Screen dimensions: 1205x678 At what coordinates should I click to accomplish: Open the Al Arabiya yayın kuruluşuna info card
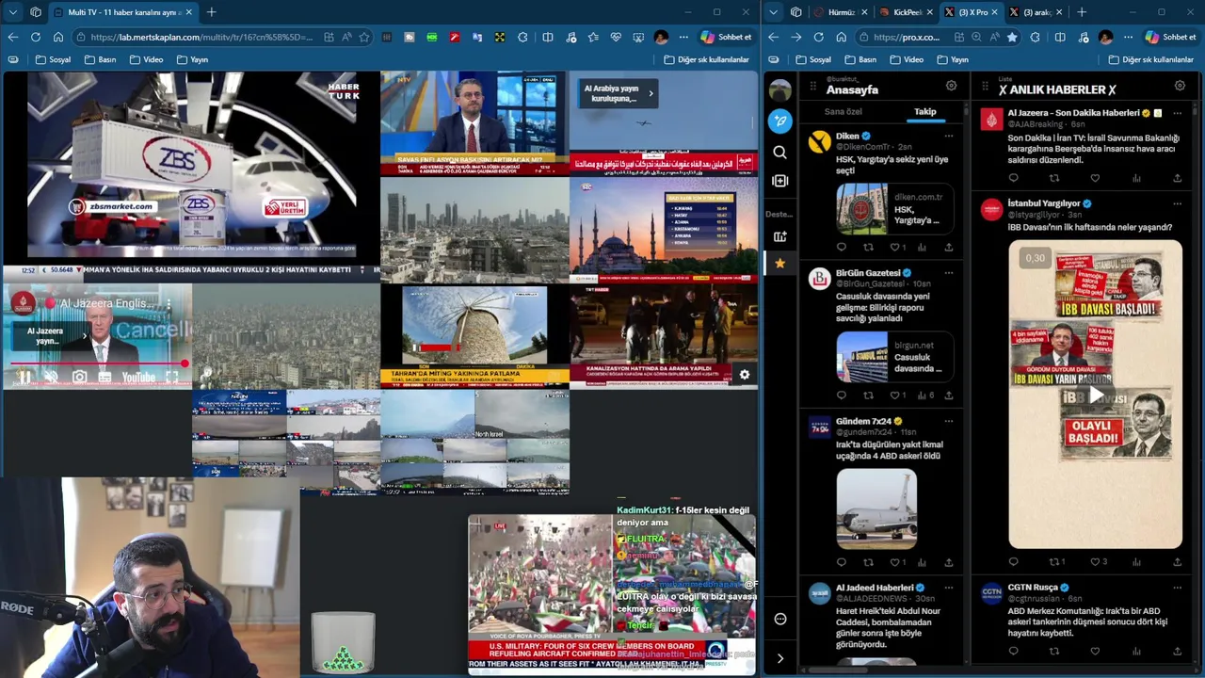pos(619,93)
